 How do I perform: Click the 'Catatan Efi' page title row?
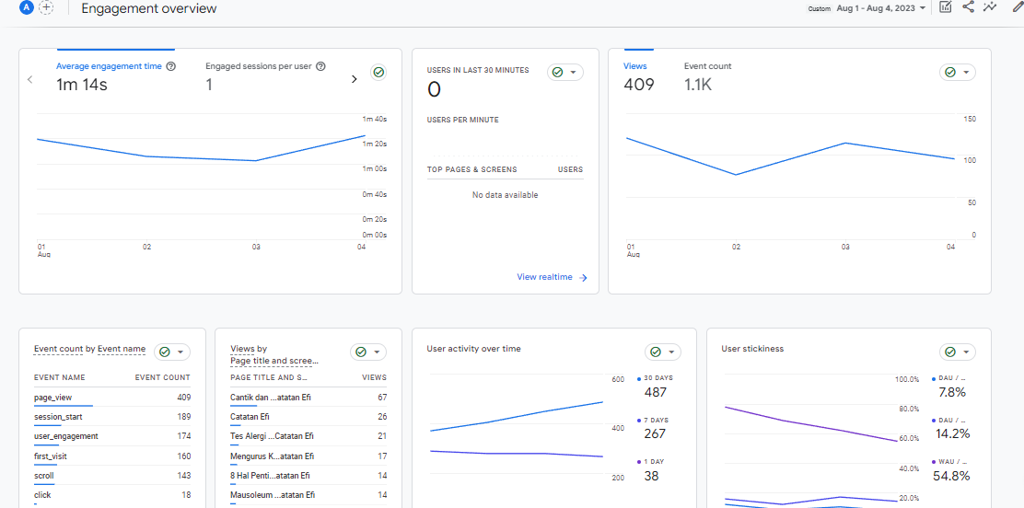point(308,417)
